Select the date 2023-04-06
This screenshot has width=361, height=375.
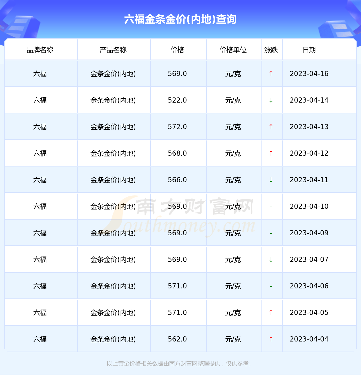[309, 286]
